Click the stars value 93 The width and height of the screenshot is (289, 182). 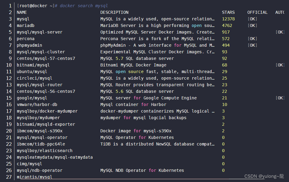[x=224, y=52]
